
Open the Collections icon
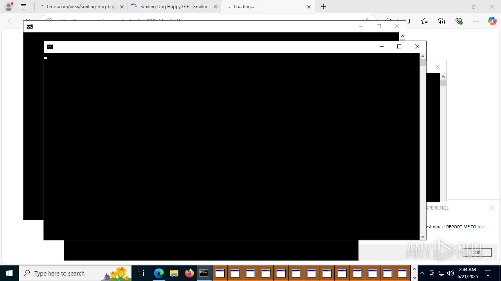point(442,21)
